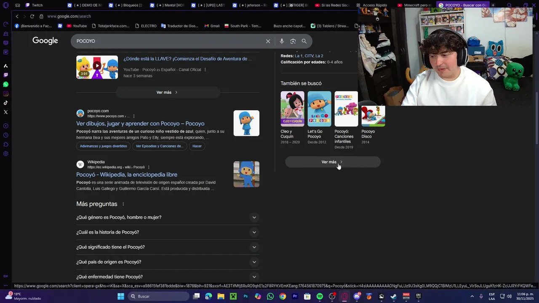Open GX Control speedometer icon in sidebar

tap(5, 24)
